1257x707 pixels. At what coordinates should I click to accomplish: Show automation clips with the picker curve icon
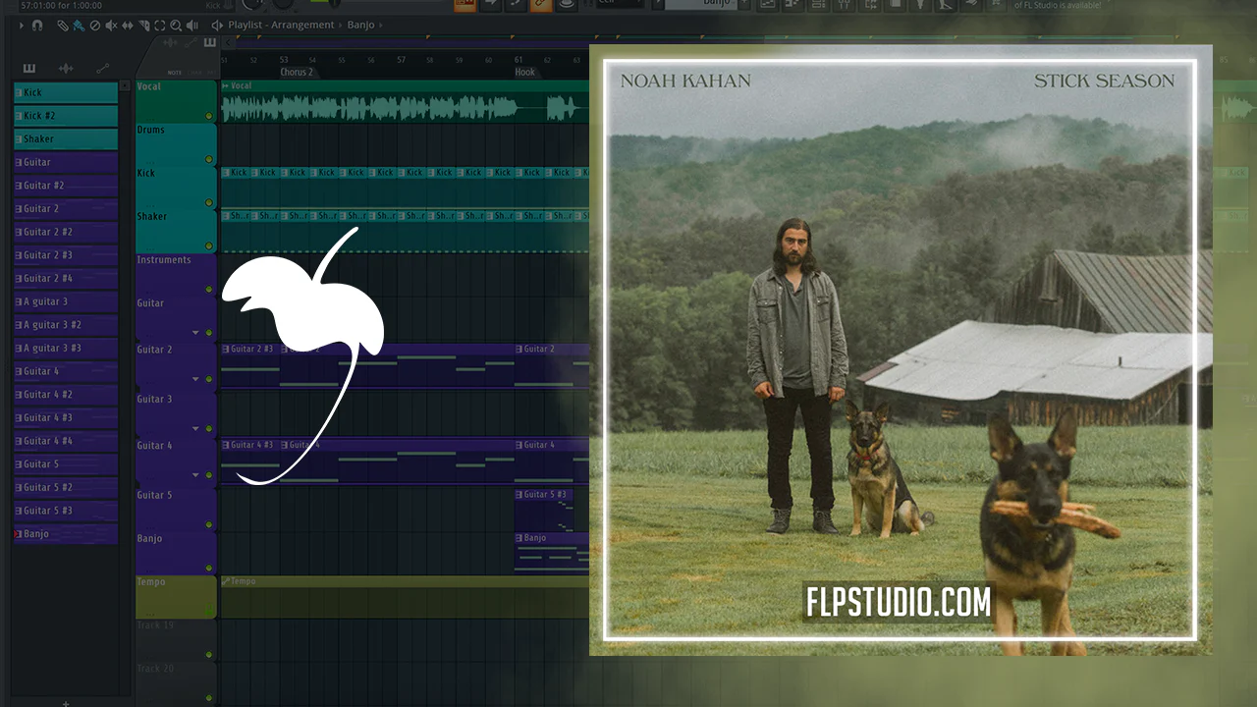[102, 68]
